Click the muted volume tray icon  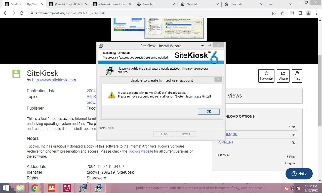(286, 188)
